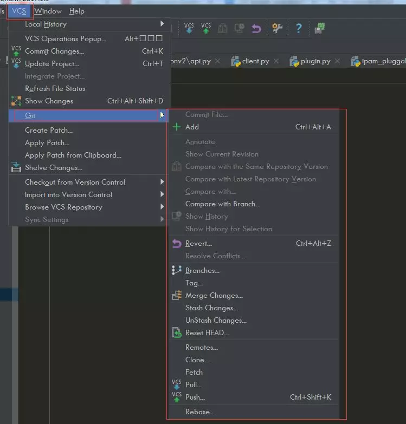Click the Pull VCS icon in submenu

177,384
